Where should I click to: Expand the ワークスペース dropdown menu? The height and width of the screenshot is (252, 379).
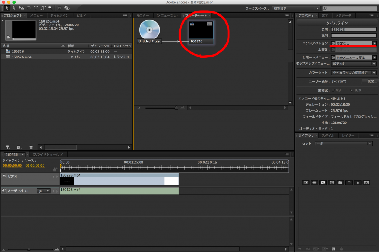click(296, 8)
